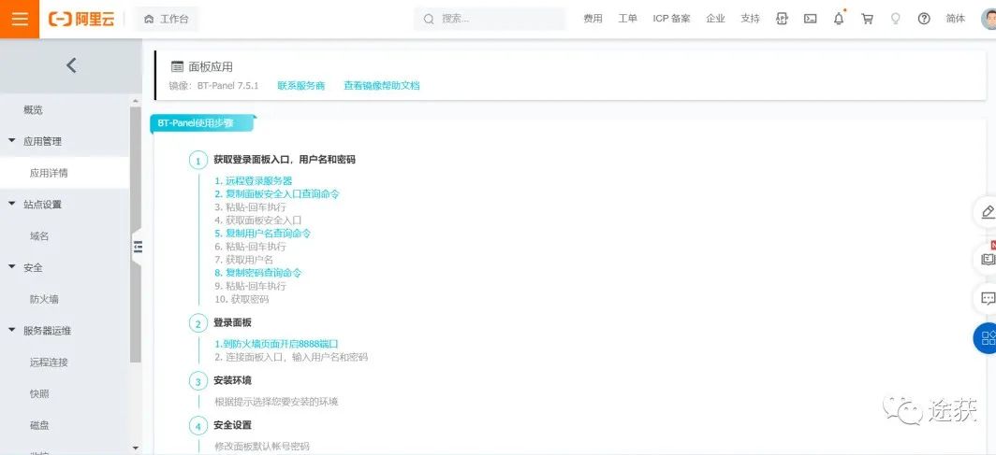996x455 pixels.
Task: Click the 获取登录面板入口，用户名和密码 heading
Action: [x=285, y=160]
